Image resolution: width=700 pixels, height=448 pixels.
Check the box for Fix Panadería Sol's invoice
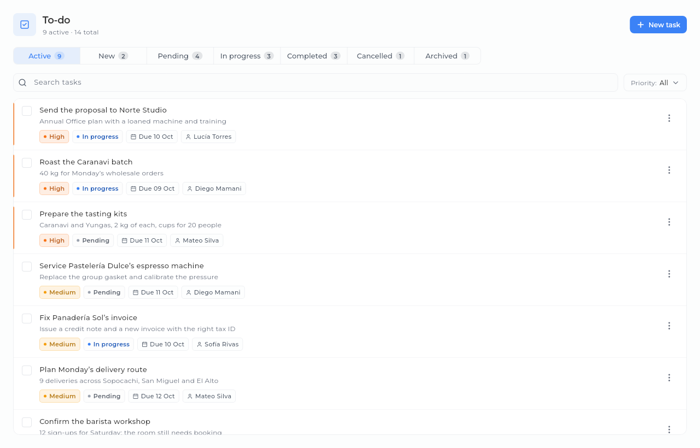tap(27, 319)
